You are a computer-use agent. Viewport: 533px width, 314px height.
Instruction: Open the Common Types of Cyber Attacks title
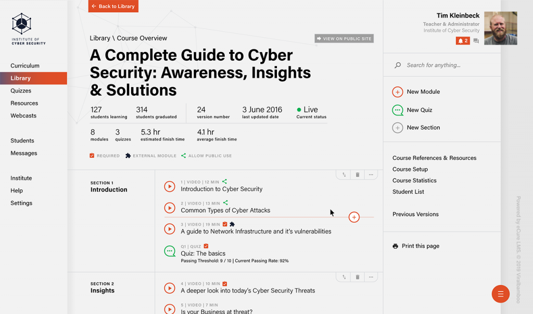coord(225,211)
